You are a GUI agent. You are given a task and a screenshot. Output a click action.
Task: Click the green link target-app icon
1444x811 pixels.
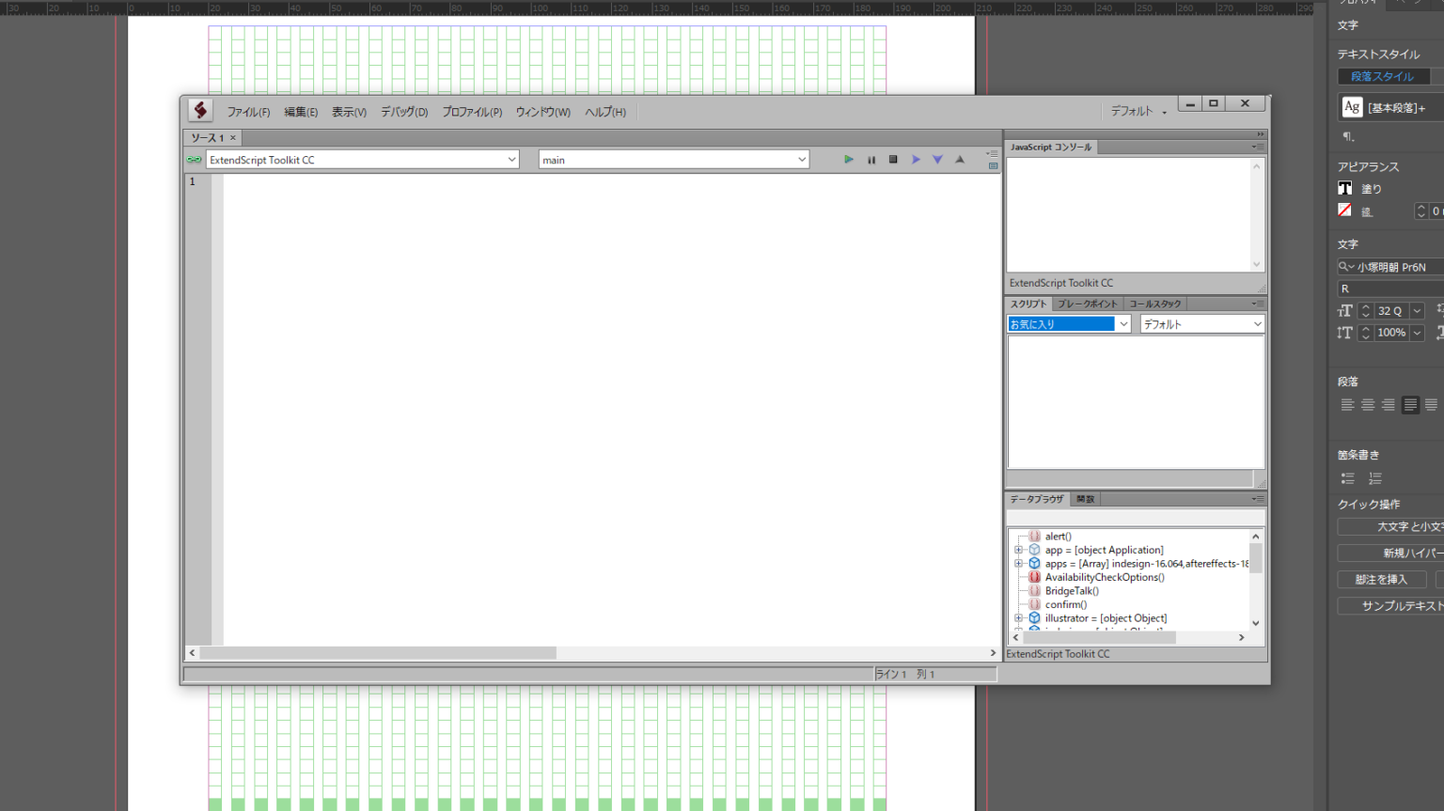194,160
